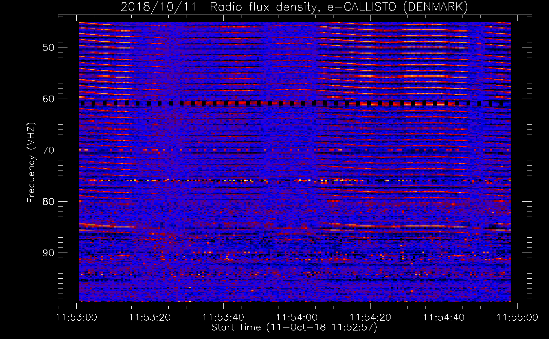Click the plot title mentioning e-CALLISTO (DENMARK)

[294, 7]
